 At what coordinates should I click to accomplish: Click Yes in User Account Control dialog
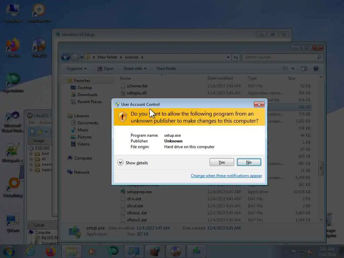(x=222, y=162)
